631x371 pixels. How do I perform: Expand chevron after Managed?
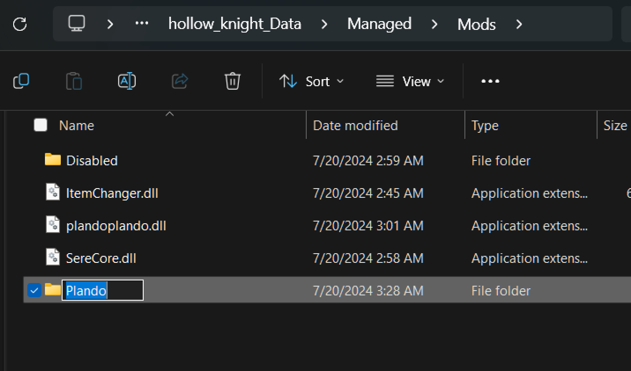tap(434, 24)
